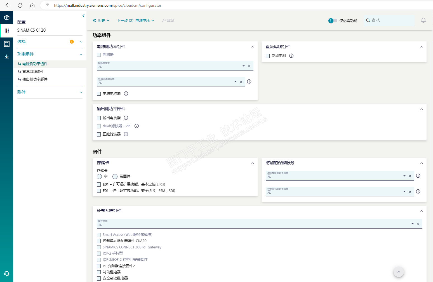Viewport: 433px width, 282px height.
Task: Tick the 输出电抗器 checkbox
Action: 99,118
